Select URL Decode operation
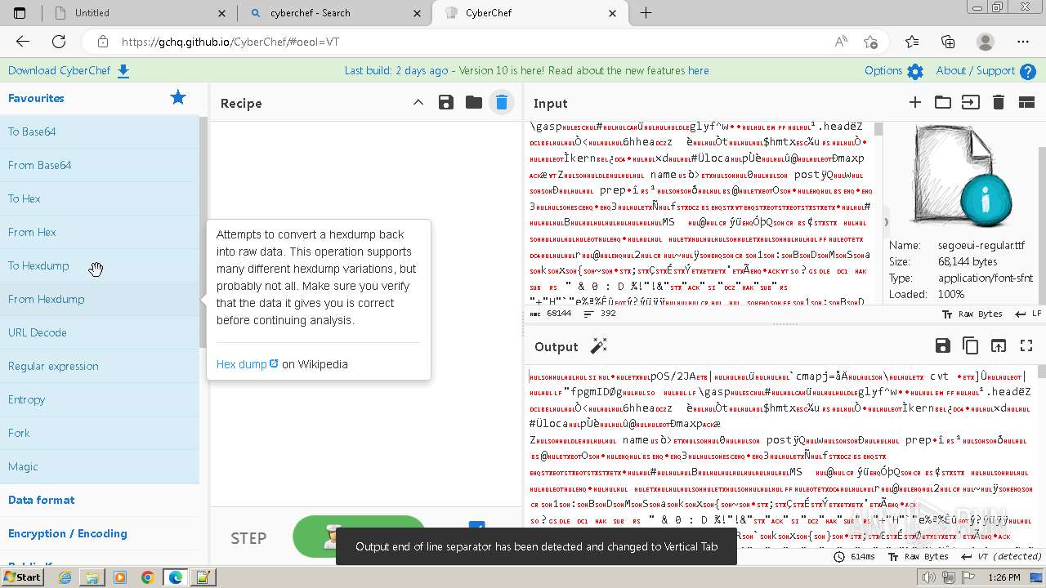The width and height of the screenshot is (1046, 588). pos(100,332)
